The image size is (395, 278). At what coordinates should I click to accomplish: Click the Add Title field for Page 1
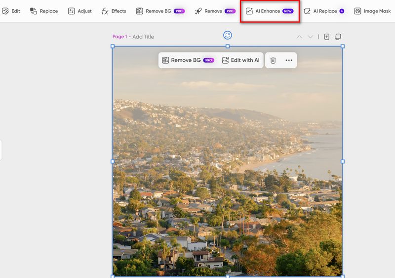click(x=143, y=37)
